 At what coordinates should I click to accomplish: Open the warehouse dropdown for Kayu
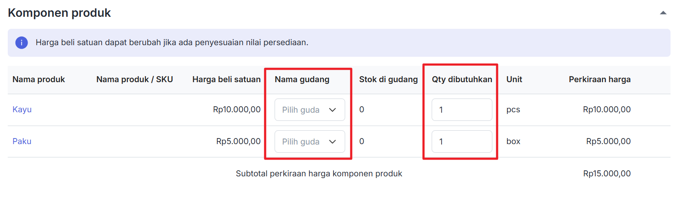[309, 110]
